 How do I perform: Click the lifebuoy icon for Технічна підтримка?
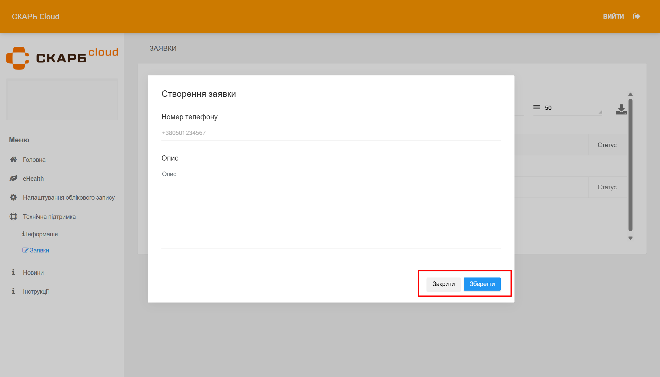[x=13, y=216]
